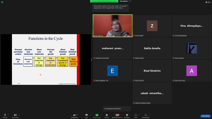
Task: Open Breakout Rooms
Action: tap(117, 116)
